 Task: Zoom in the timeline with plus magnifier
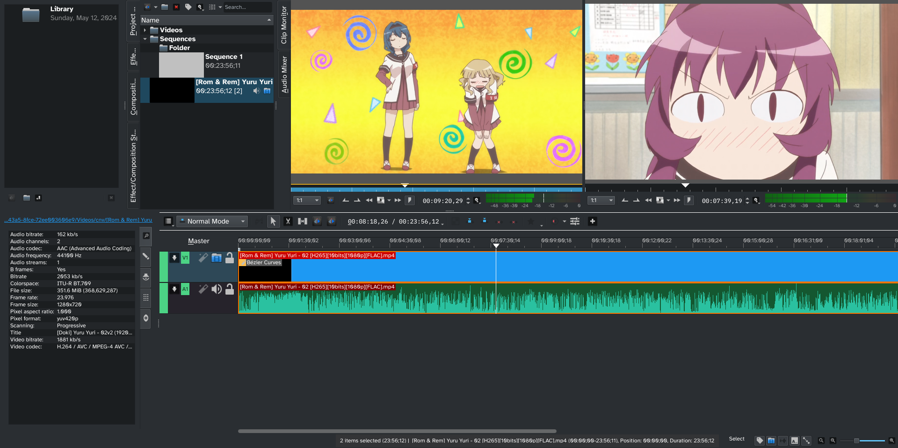891,441
